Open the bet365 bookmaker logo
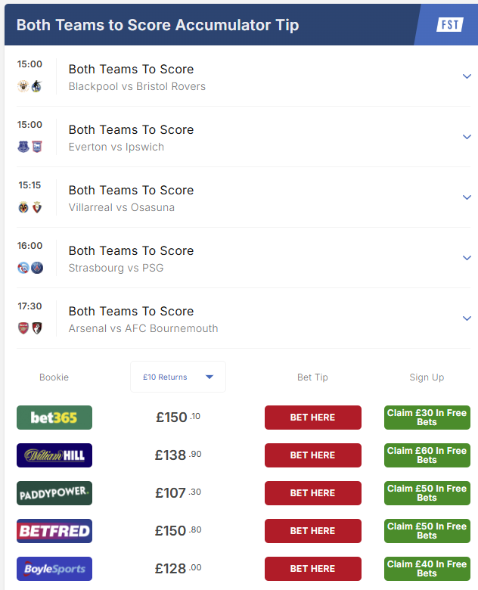478x590 pixels. [54, 418]
